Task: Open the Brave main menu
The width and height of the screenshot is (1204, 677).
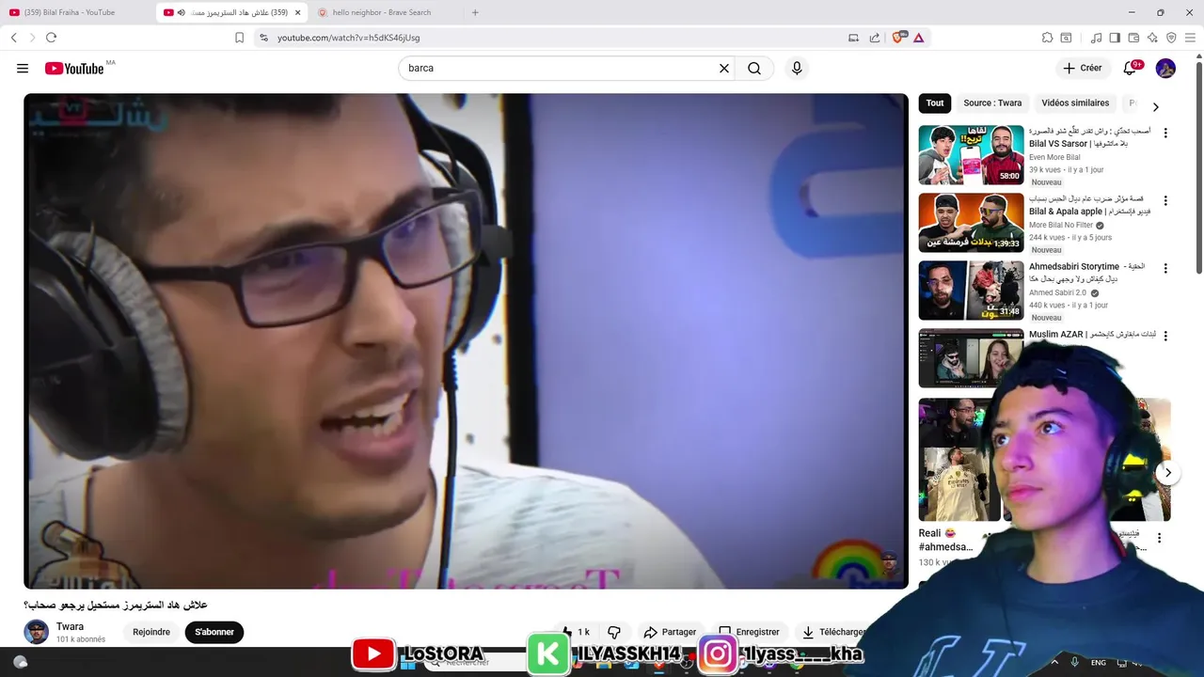Action: click(x=1190, y=38)
